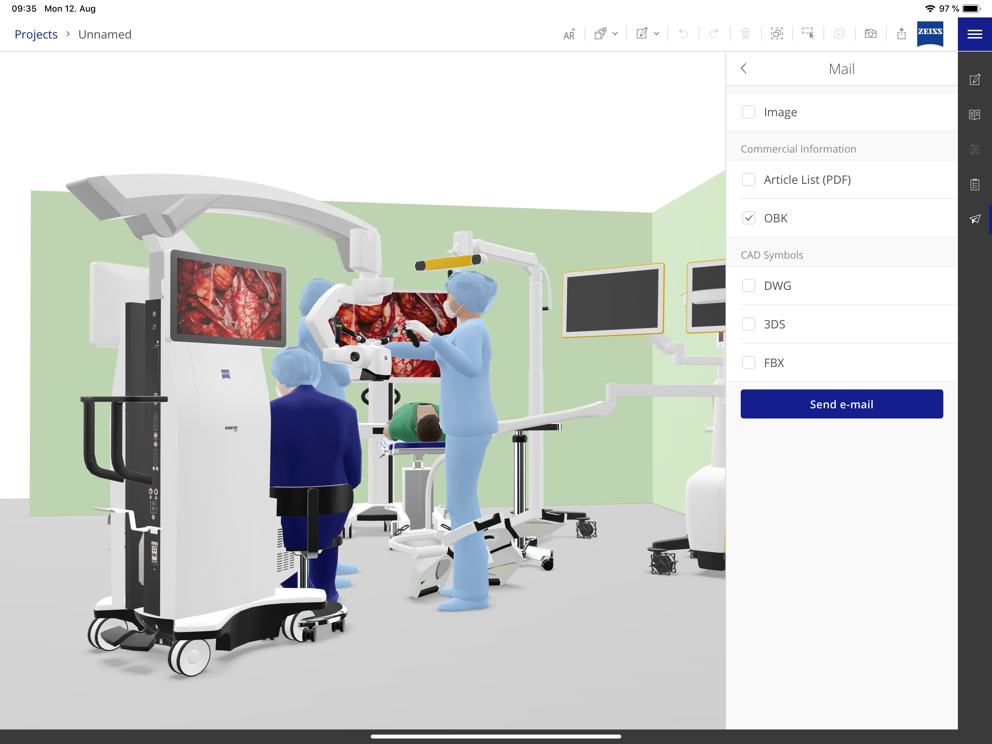Open the article list sidebar icon

point(975,185)
